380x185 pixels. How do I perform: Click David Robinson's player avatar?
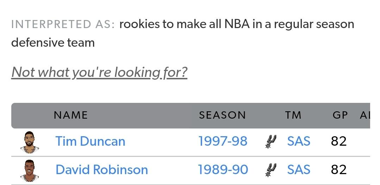[x=30, y=171]
